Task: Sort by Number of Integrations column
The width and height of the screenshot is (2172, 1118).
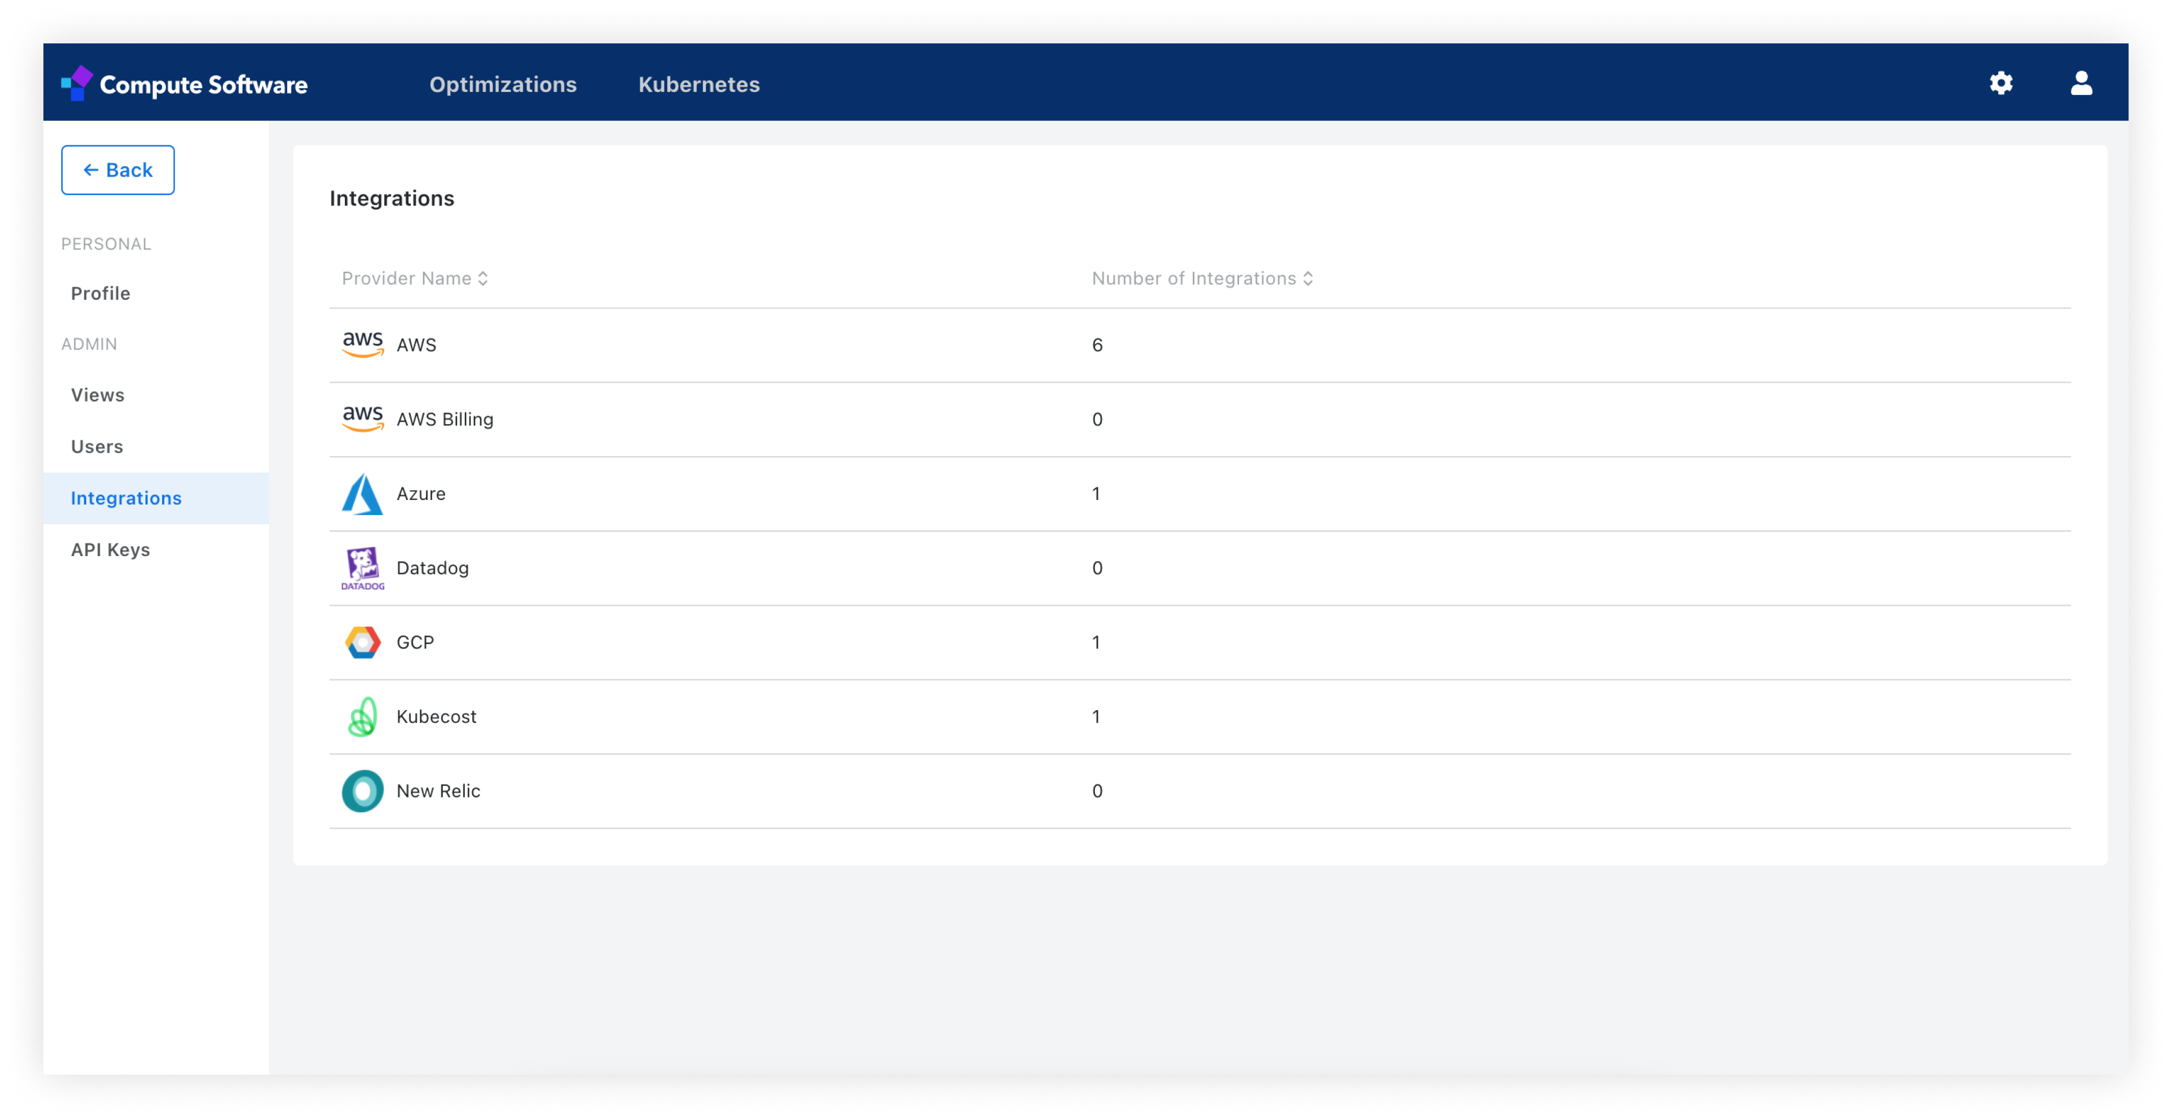Action: [1203, 278]
